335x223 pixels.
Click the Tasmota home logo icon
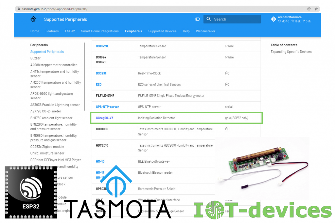coord(33,19)
